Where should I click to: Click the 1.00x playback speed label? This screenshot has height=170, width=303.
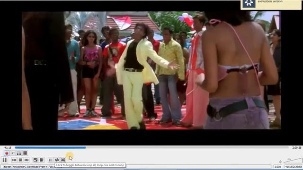tap(278, 167)
